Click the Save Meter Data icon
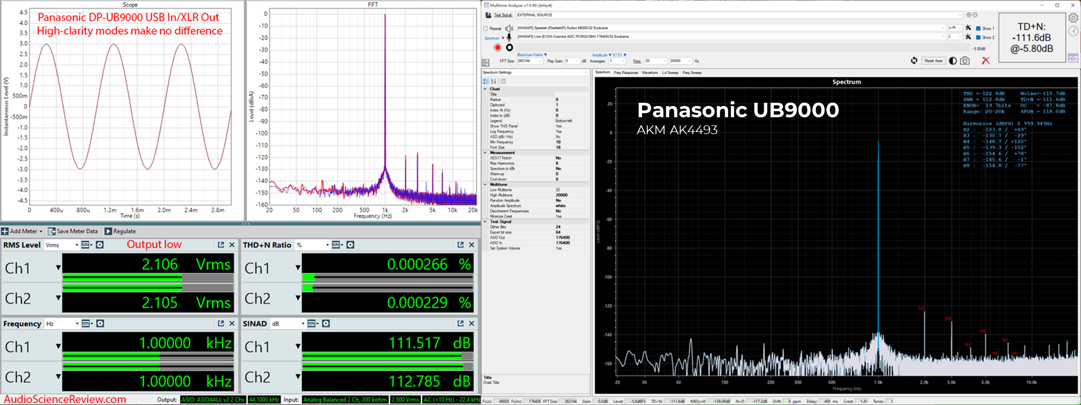Screen dimensions: 1081x405 click(52, 231)
